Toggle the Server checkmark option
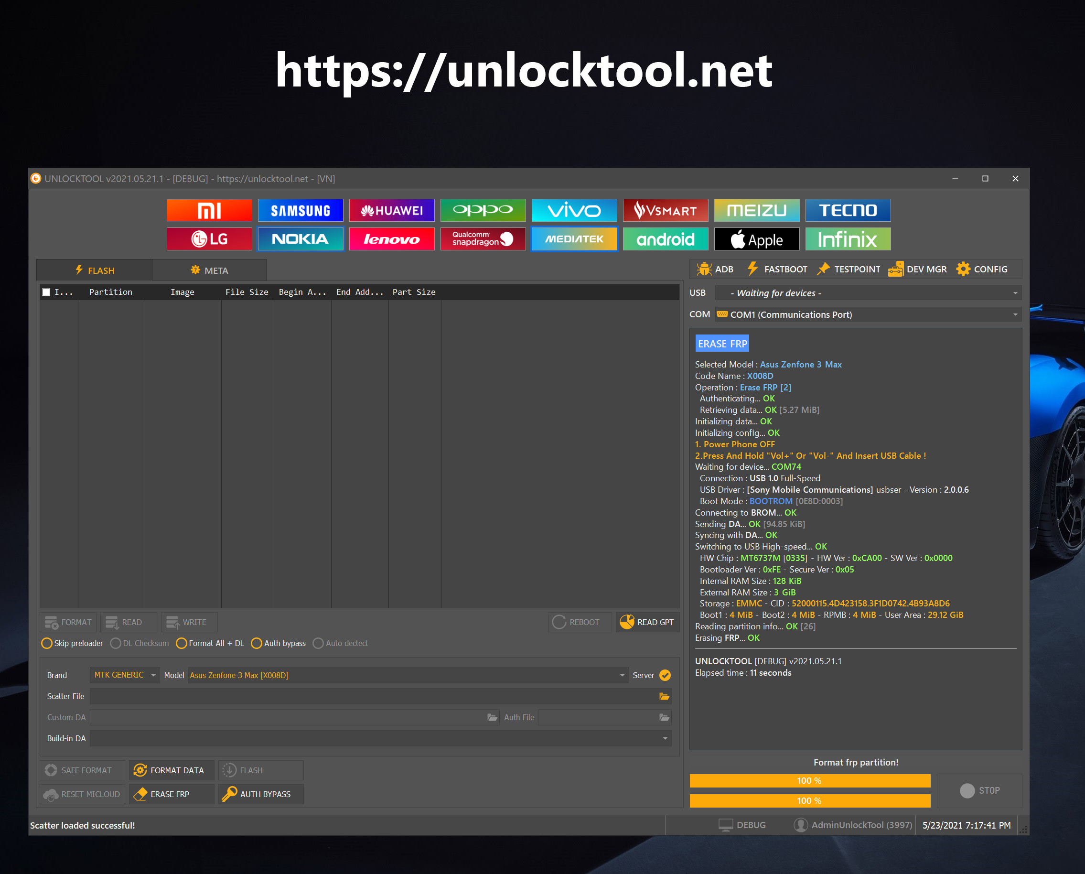The width and height of the screenshot is (1085, 874). click(x=665, y=676)
